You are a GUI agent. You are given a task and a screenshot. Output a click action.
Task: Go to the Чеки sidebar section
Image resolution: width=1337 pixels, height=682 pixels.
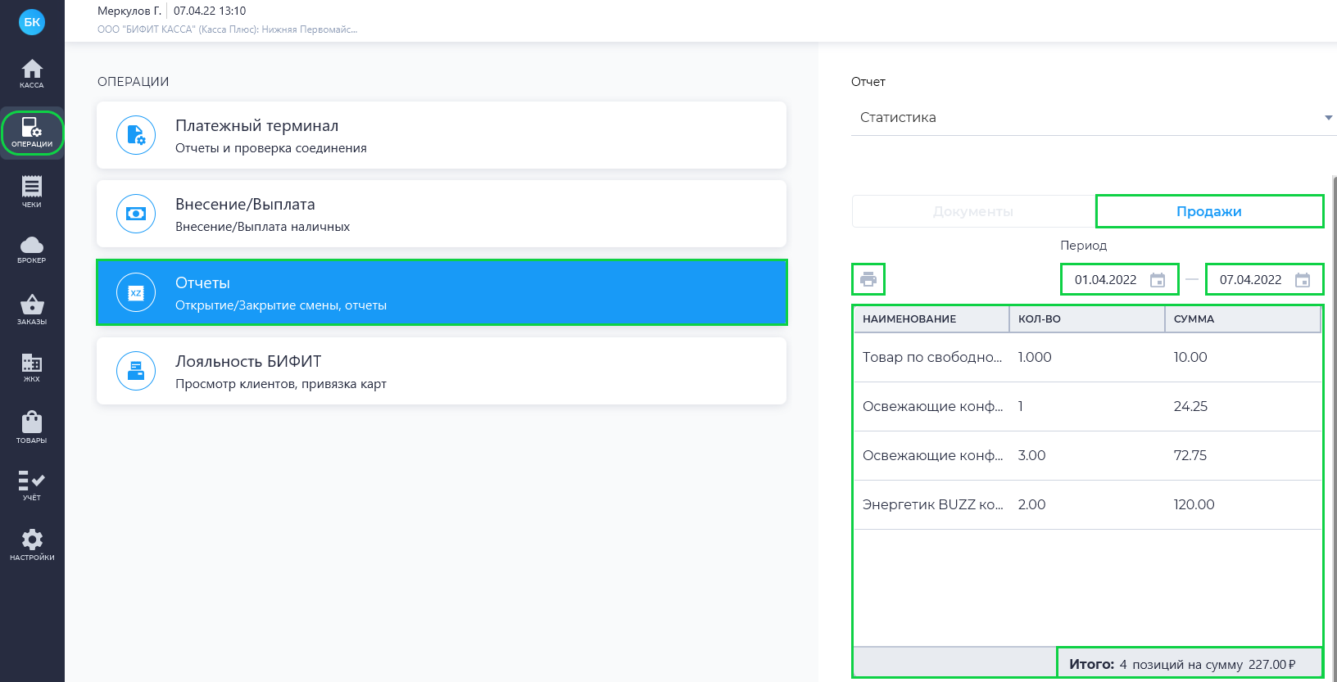(32, 192)
